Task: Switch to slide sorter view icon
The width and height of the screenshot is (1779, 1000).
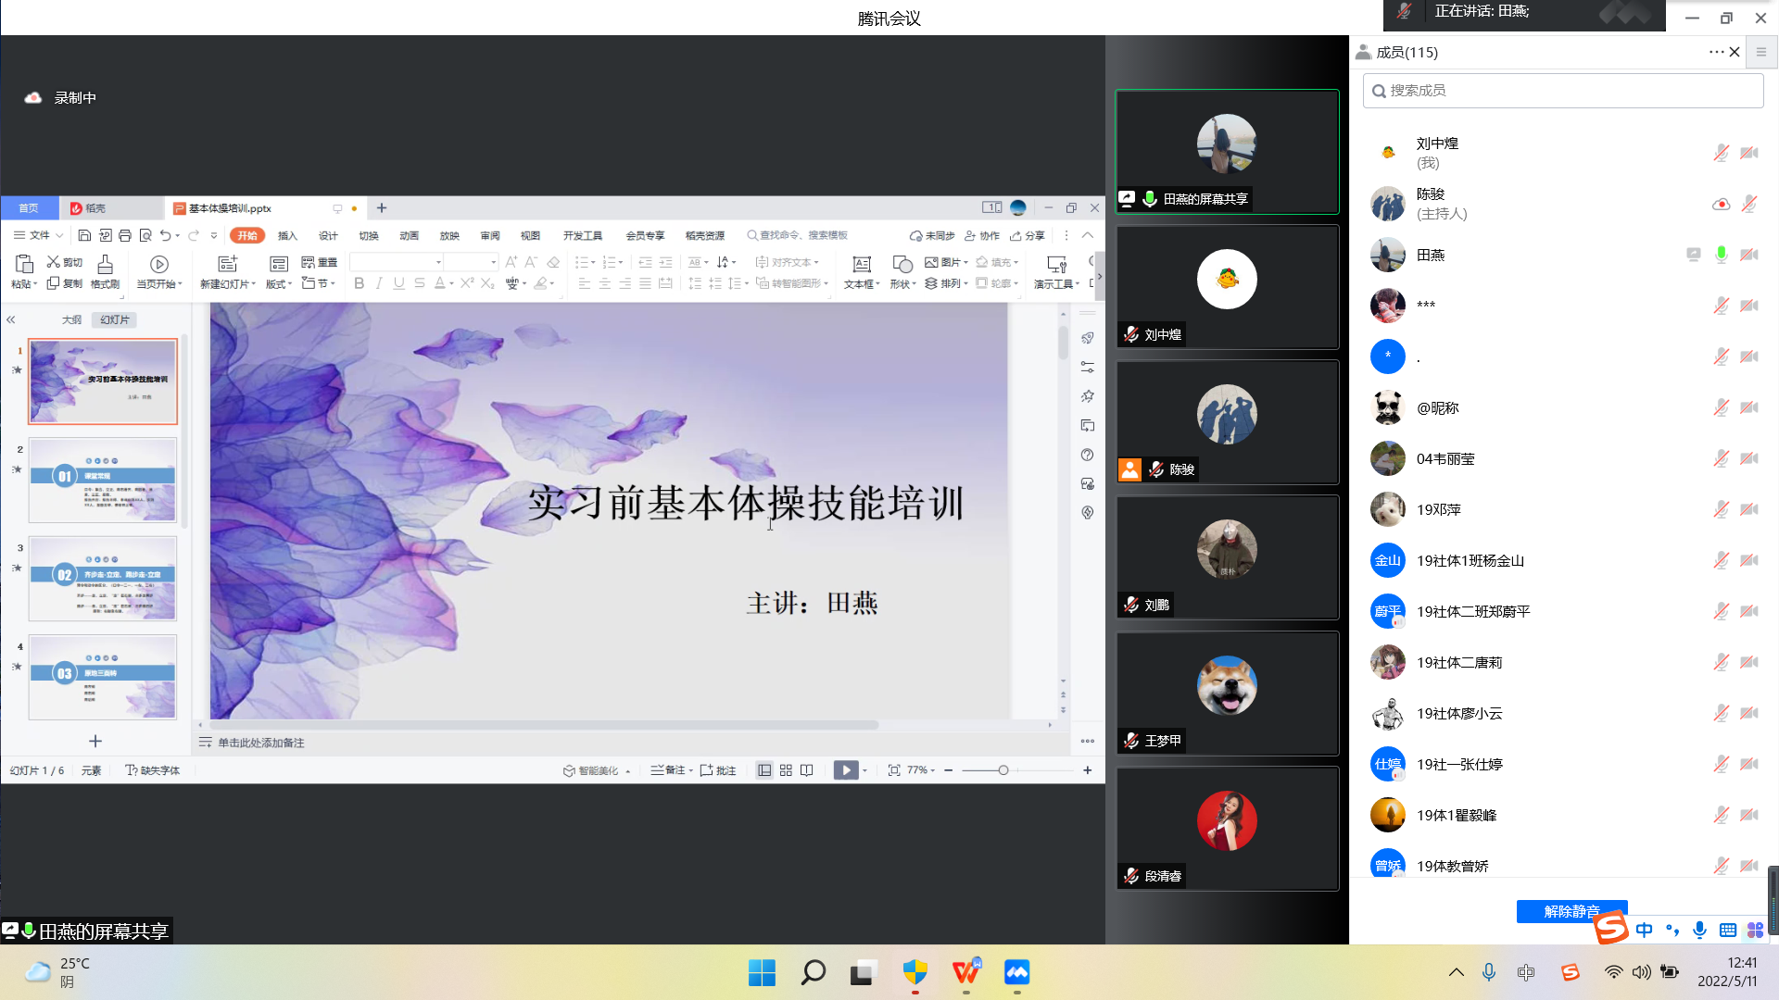Action: pyautogui.click(x=786, y=770)
